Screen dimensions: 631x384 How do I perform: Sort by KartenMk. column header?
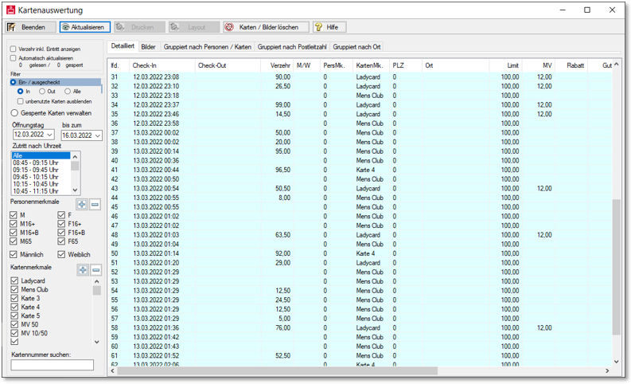click(x=371, y=65)
